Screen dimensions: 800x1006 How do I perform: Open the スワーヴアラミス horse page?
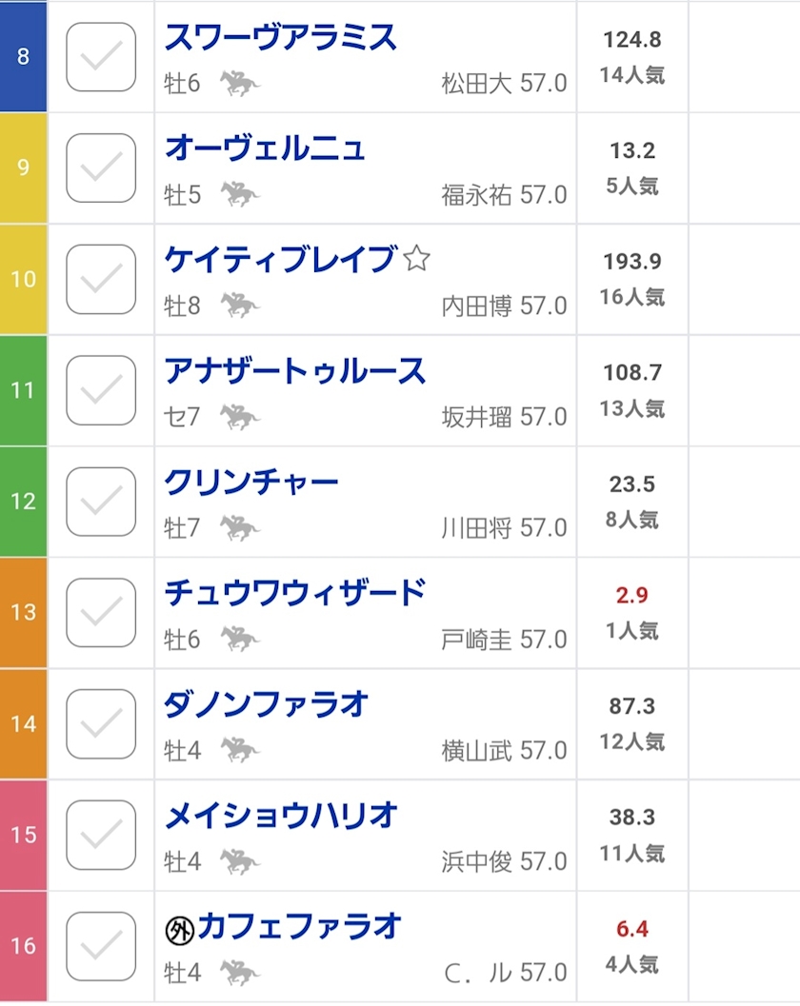(x=280, y=38)
